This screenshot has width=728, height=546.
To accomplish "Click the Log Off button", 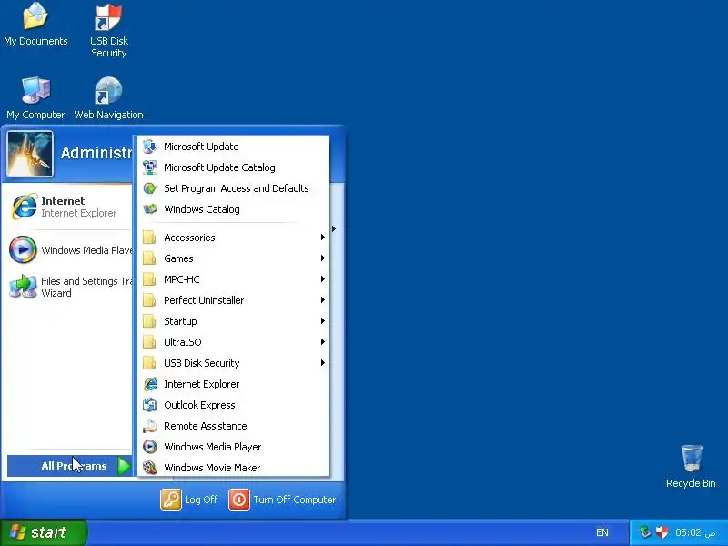I will (189, 500).
